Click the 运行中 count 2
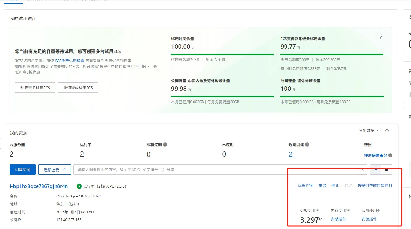Screen dimensions: 411x229 click(x=82, y=154)
